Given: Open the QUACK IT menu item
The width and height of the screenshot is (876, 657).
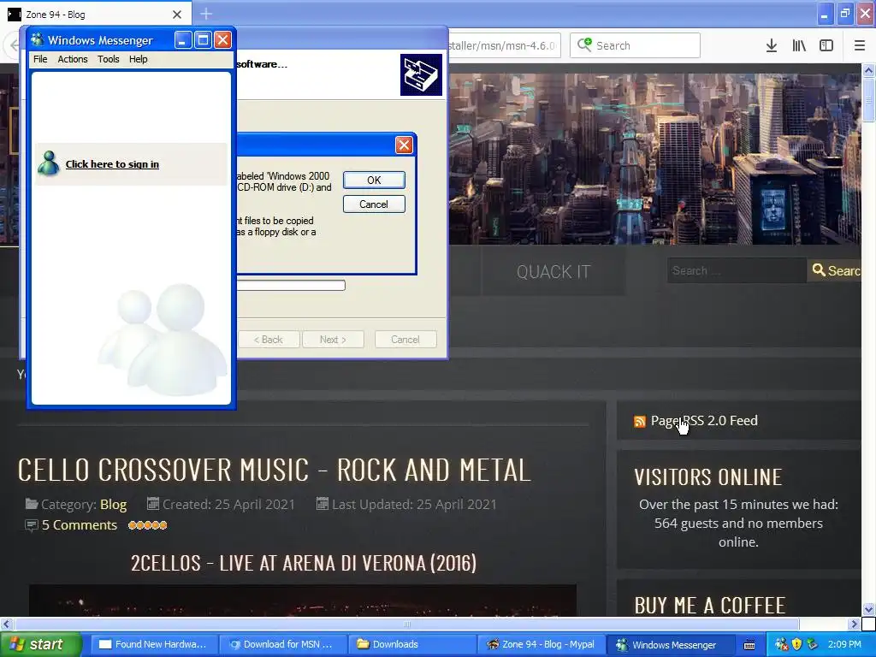Looking at the screenshot, I should pyautogui.click(x=553, y=272).
